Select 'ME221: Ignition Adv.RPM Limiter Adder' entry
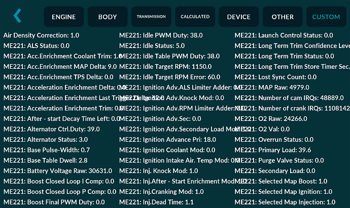 (183, 108)
